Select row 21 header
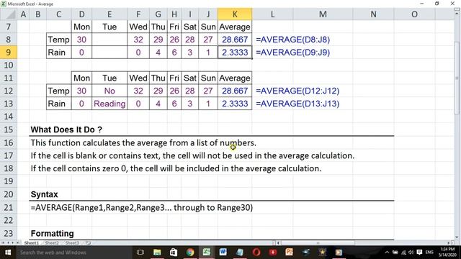Image resolution: width=461 pixels, height=259 pixels. tap(8, 207)
